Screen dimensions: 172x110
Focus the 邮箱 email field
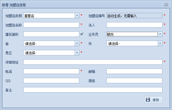[134, 71]
